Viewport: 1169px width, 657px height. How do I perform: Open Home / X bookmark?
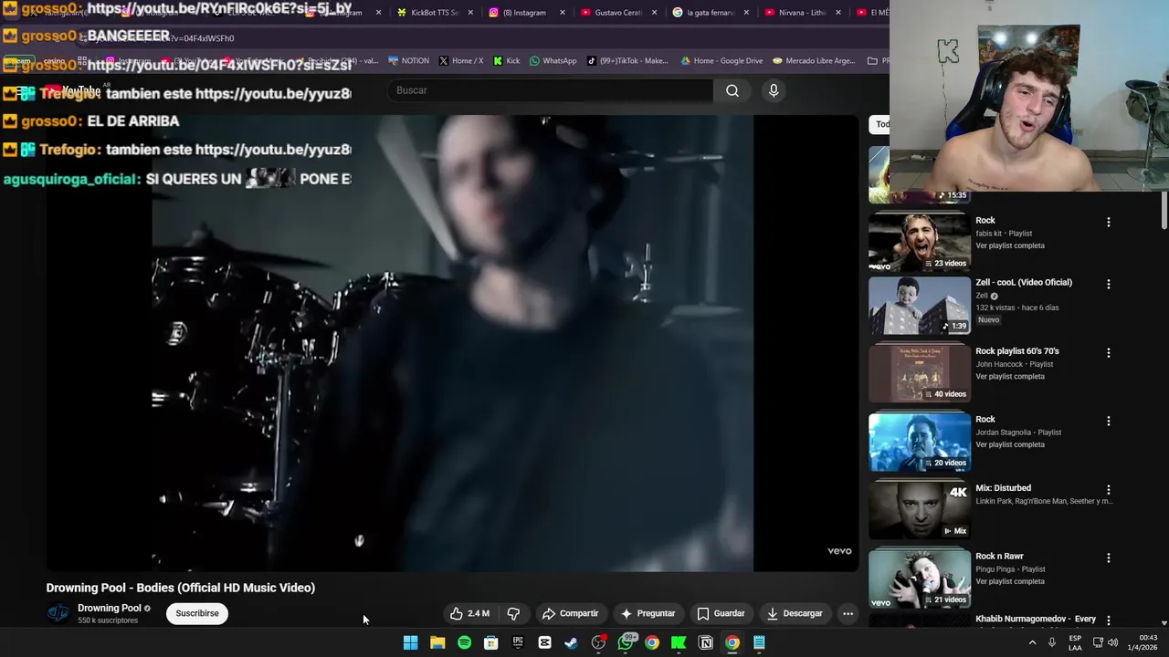pyautogui.click(x=460, y=61)
